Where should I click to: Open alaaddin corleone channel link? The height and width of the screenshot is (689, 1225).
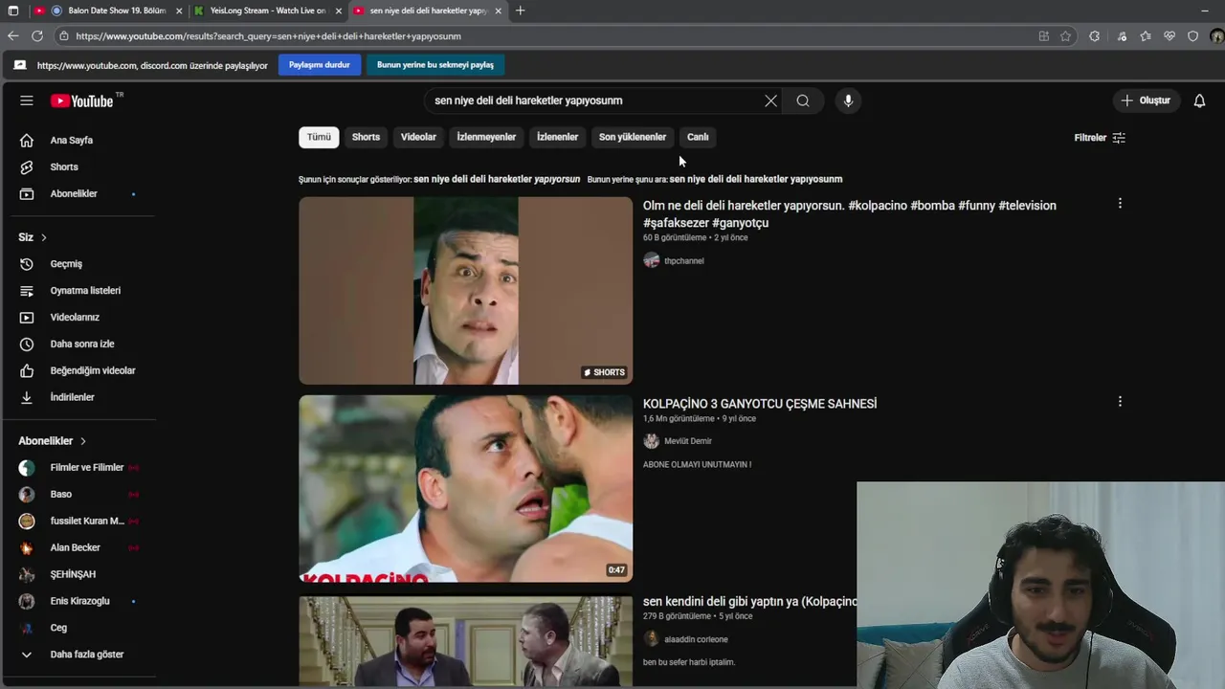(x=696, y=639)
